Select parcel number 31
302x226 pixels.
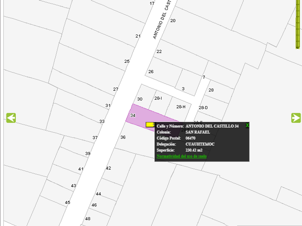click(x=108, y=105)
